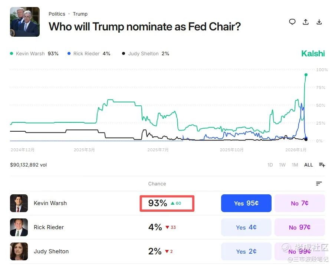Viewport: 335px width, 267px height.
Task: Buy Yes 95¢ for Kevin Warsh
Action: point(246,203)
